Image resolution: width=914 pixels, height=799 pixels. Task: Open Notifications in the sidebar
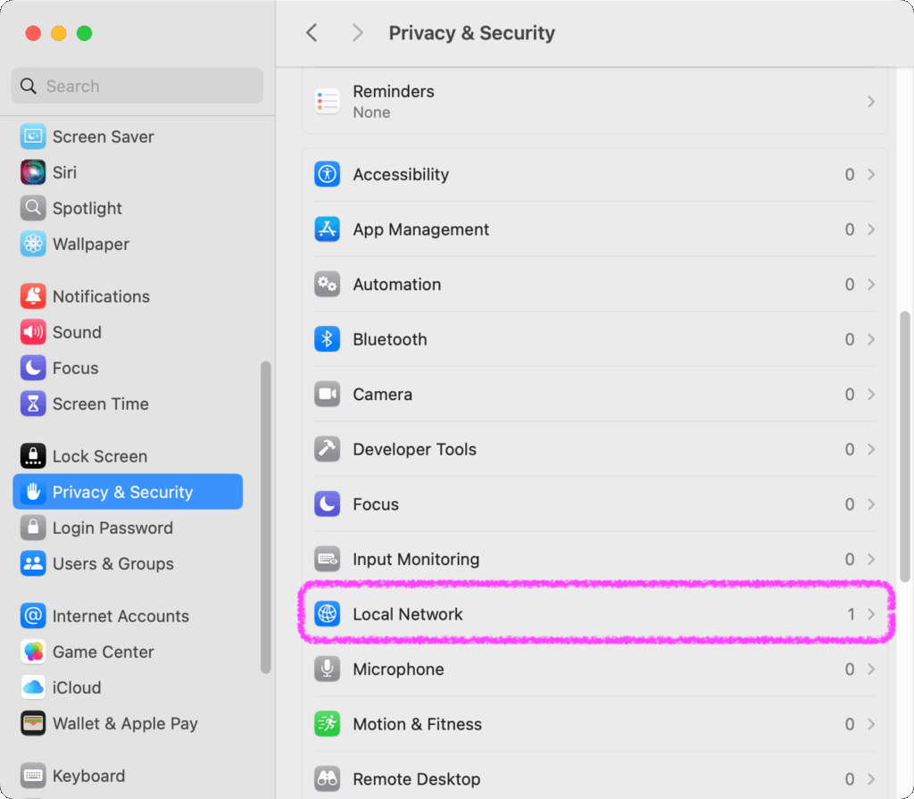(x=100, y=296)
